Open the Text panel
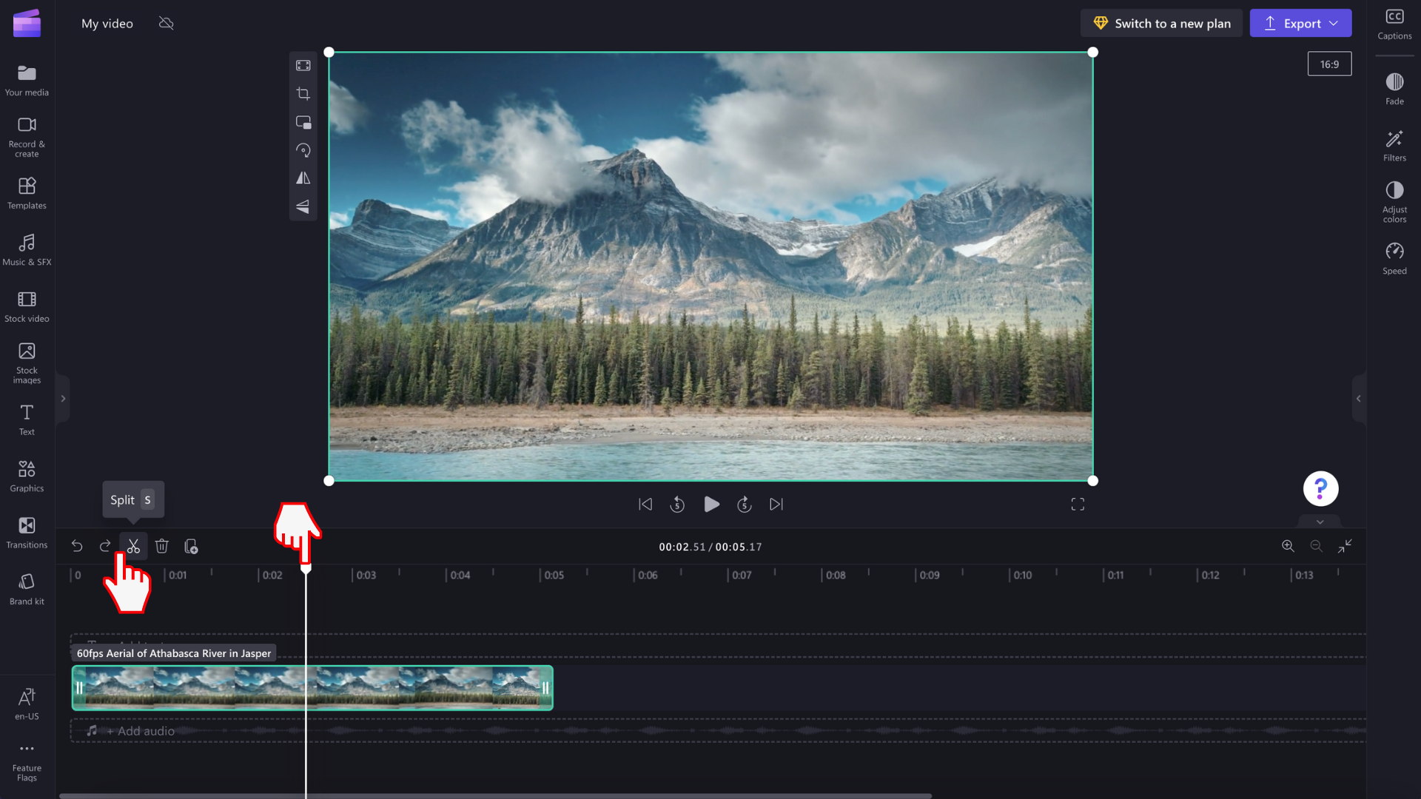The image size is (1421, 799). [27, 419]
